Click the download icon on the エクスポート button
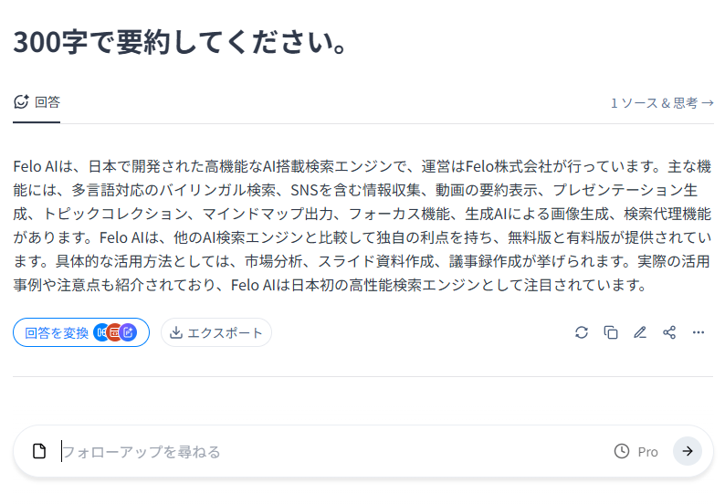The image size is (725, 504). (x=176, y=332)
